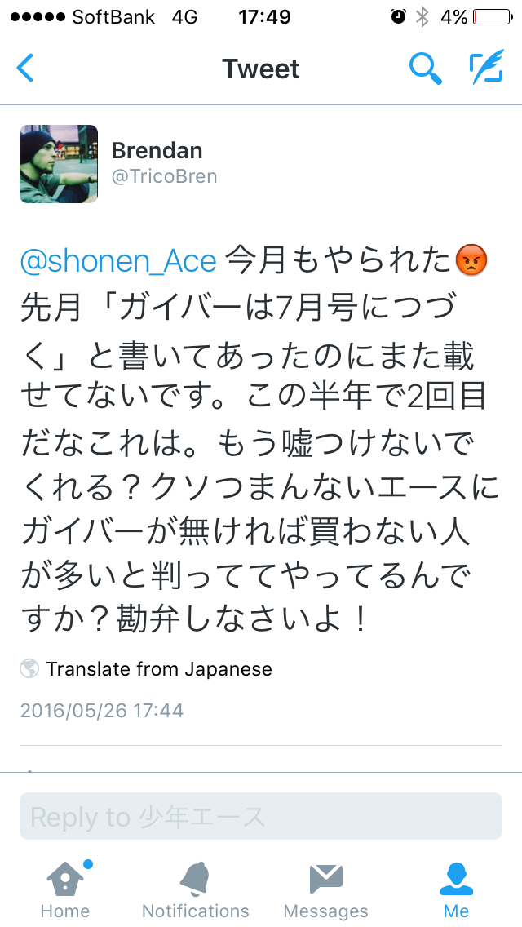Click the globe icon beside Translate
The width and height of the screenshot is (522, 927).
pos(29,669)
